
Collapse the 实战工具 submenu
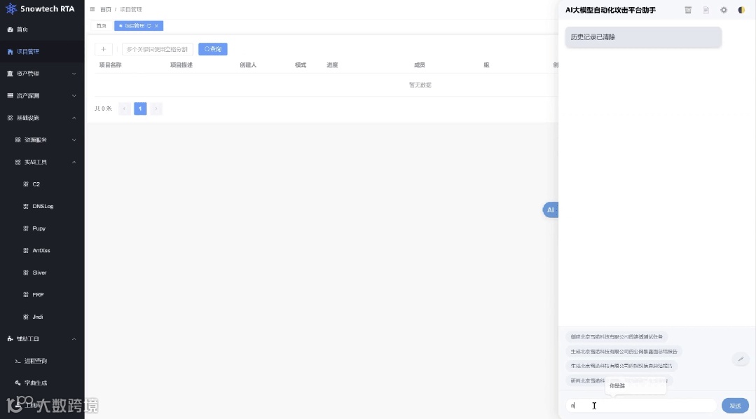(x=42, y=162)
